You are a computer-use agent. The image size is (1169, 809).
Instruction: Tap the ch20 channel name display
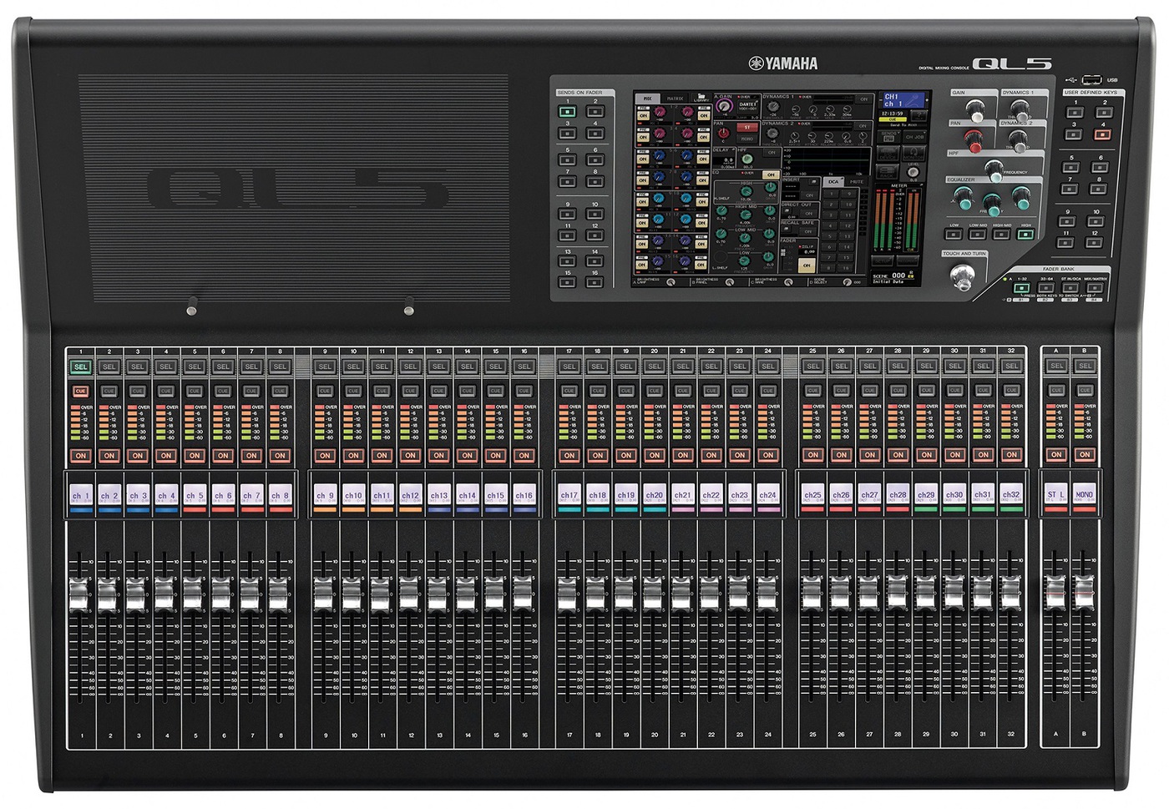[654, 496]
